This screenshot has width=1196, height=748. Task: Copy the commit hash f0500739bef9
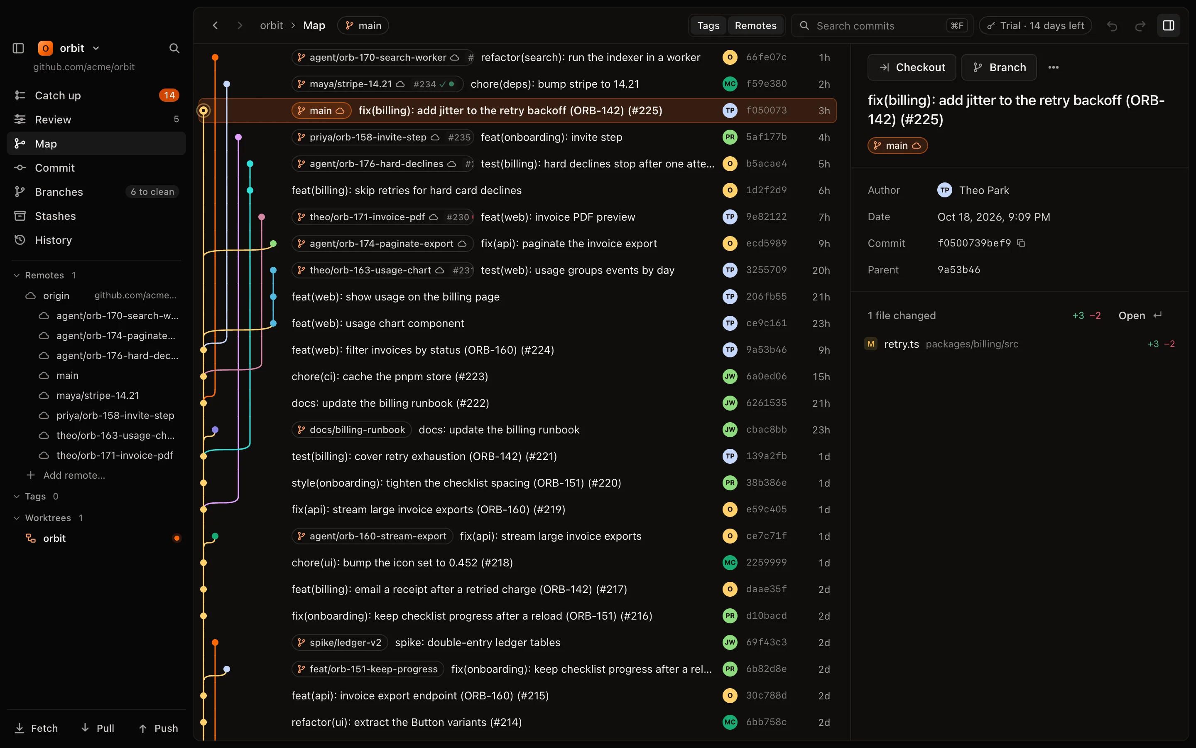point(1021,243)
